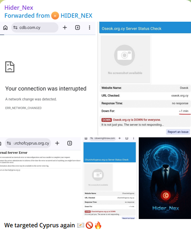This screenshot has height=236, width=191.
Task: Tap home icon in downrightnow.com browser
Action: click(86, 138)
